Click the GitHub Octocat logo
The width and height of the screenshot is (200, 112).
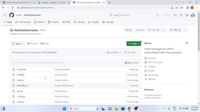(x=12, y=15)
